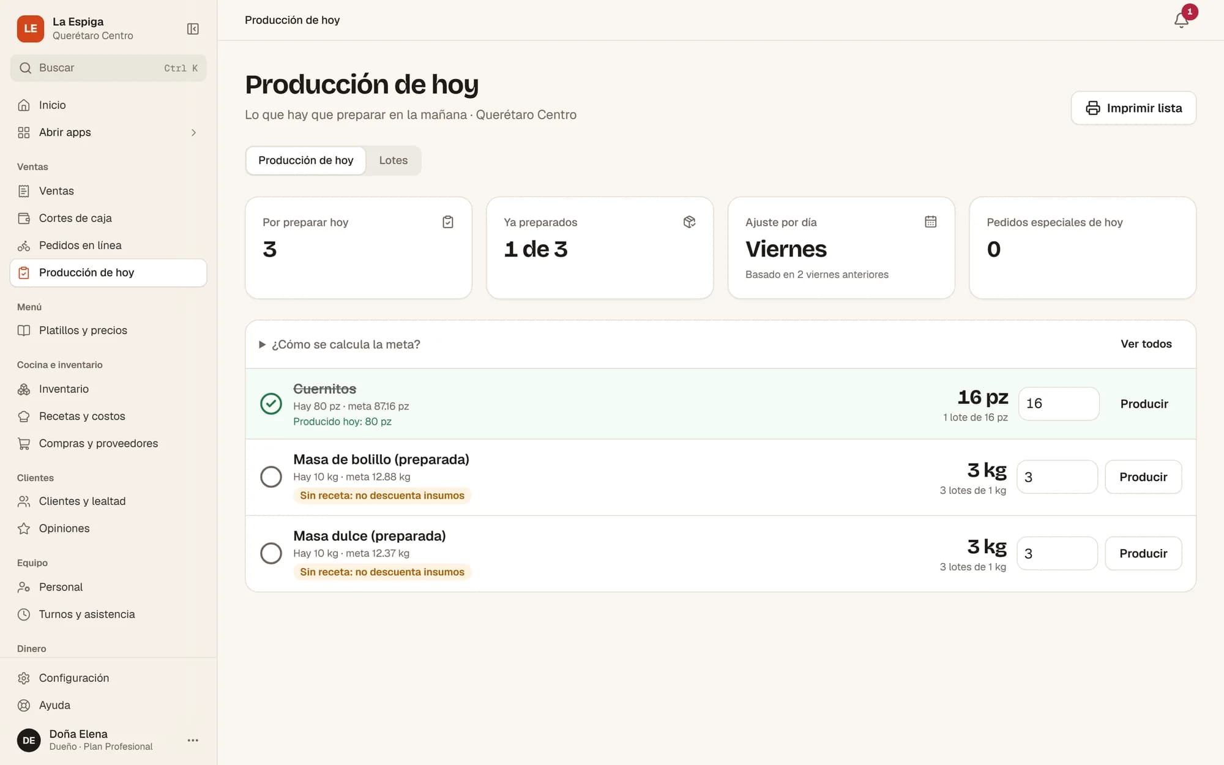1224x765 pixels.
Task: Expand ¿Cómo se calcula la meta?
Action: (340, 345)
